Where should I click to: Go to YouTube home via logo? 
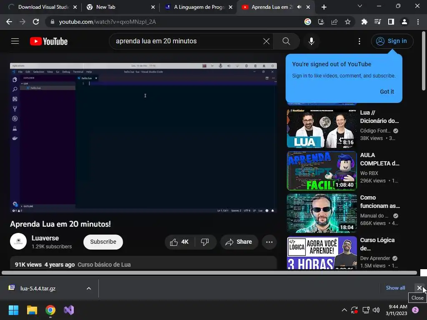click(49, 41)
